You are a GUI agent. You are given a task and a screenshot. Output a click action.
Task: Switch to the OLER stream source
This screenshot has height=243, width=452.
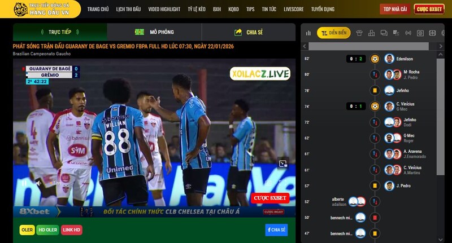tap(27, 229)
